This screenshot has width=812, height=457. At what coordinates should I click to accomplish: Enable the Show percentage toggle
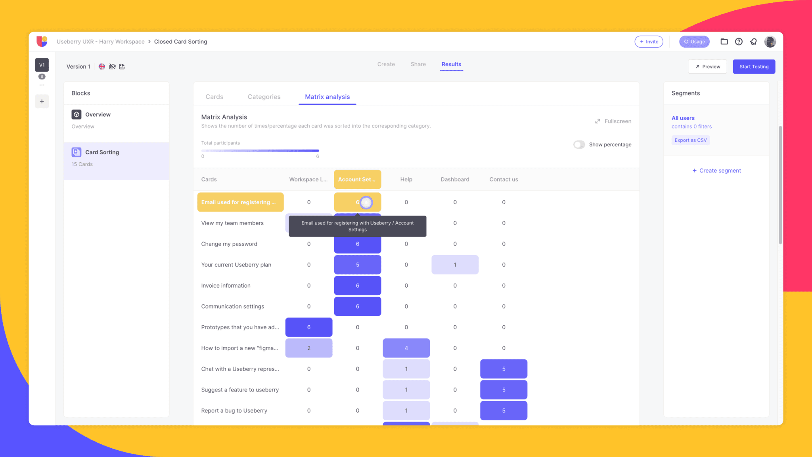[x=579, y=145]
